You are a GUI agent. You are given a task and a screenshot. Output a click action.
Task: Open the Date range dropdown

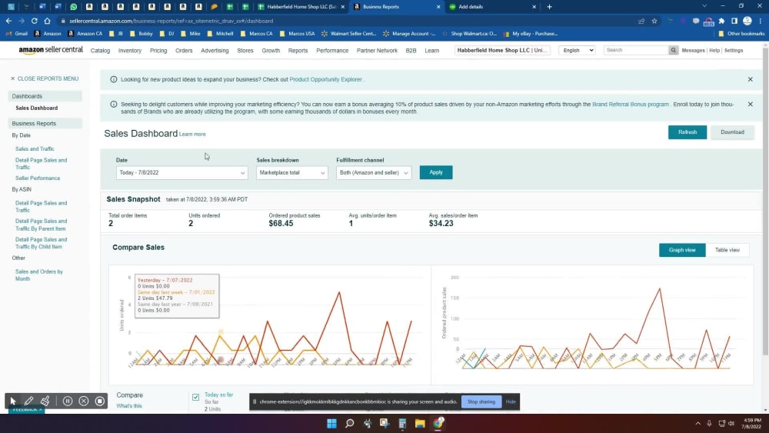tap(182, 172)
